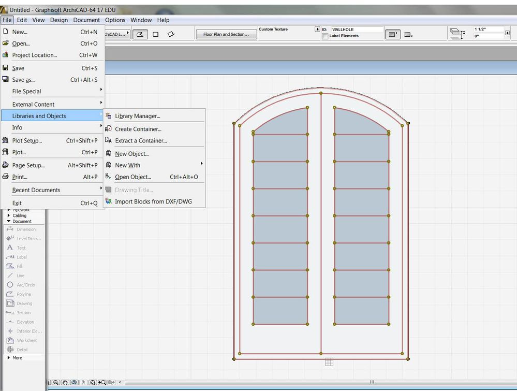Open Library Manager from the submenu
The width and height of the screenshot is (517, 391).
coord(137,116)
